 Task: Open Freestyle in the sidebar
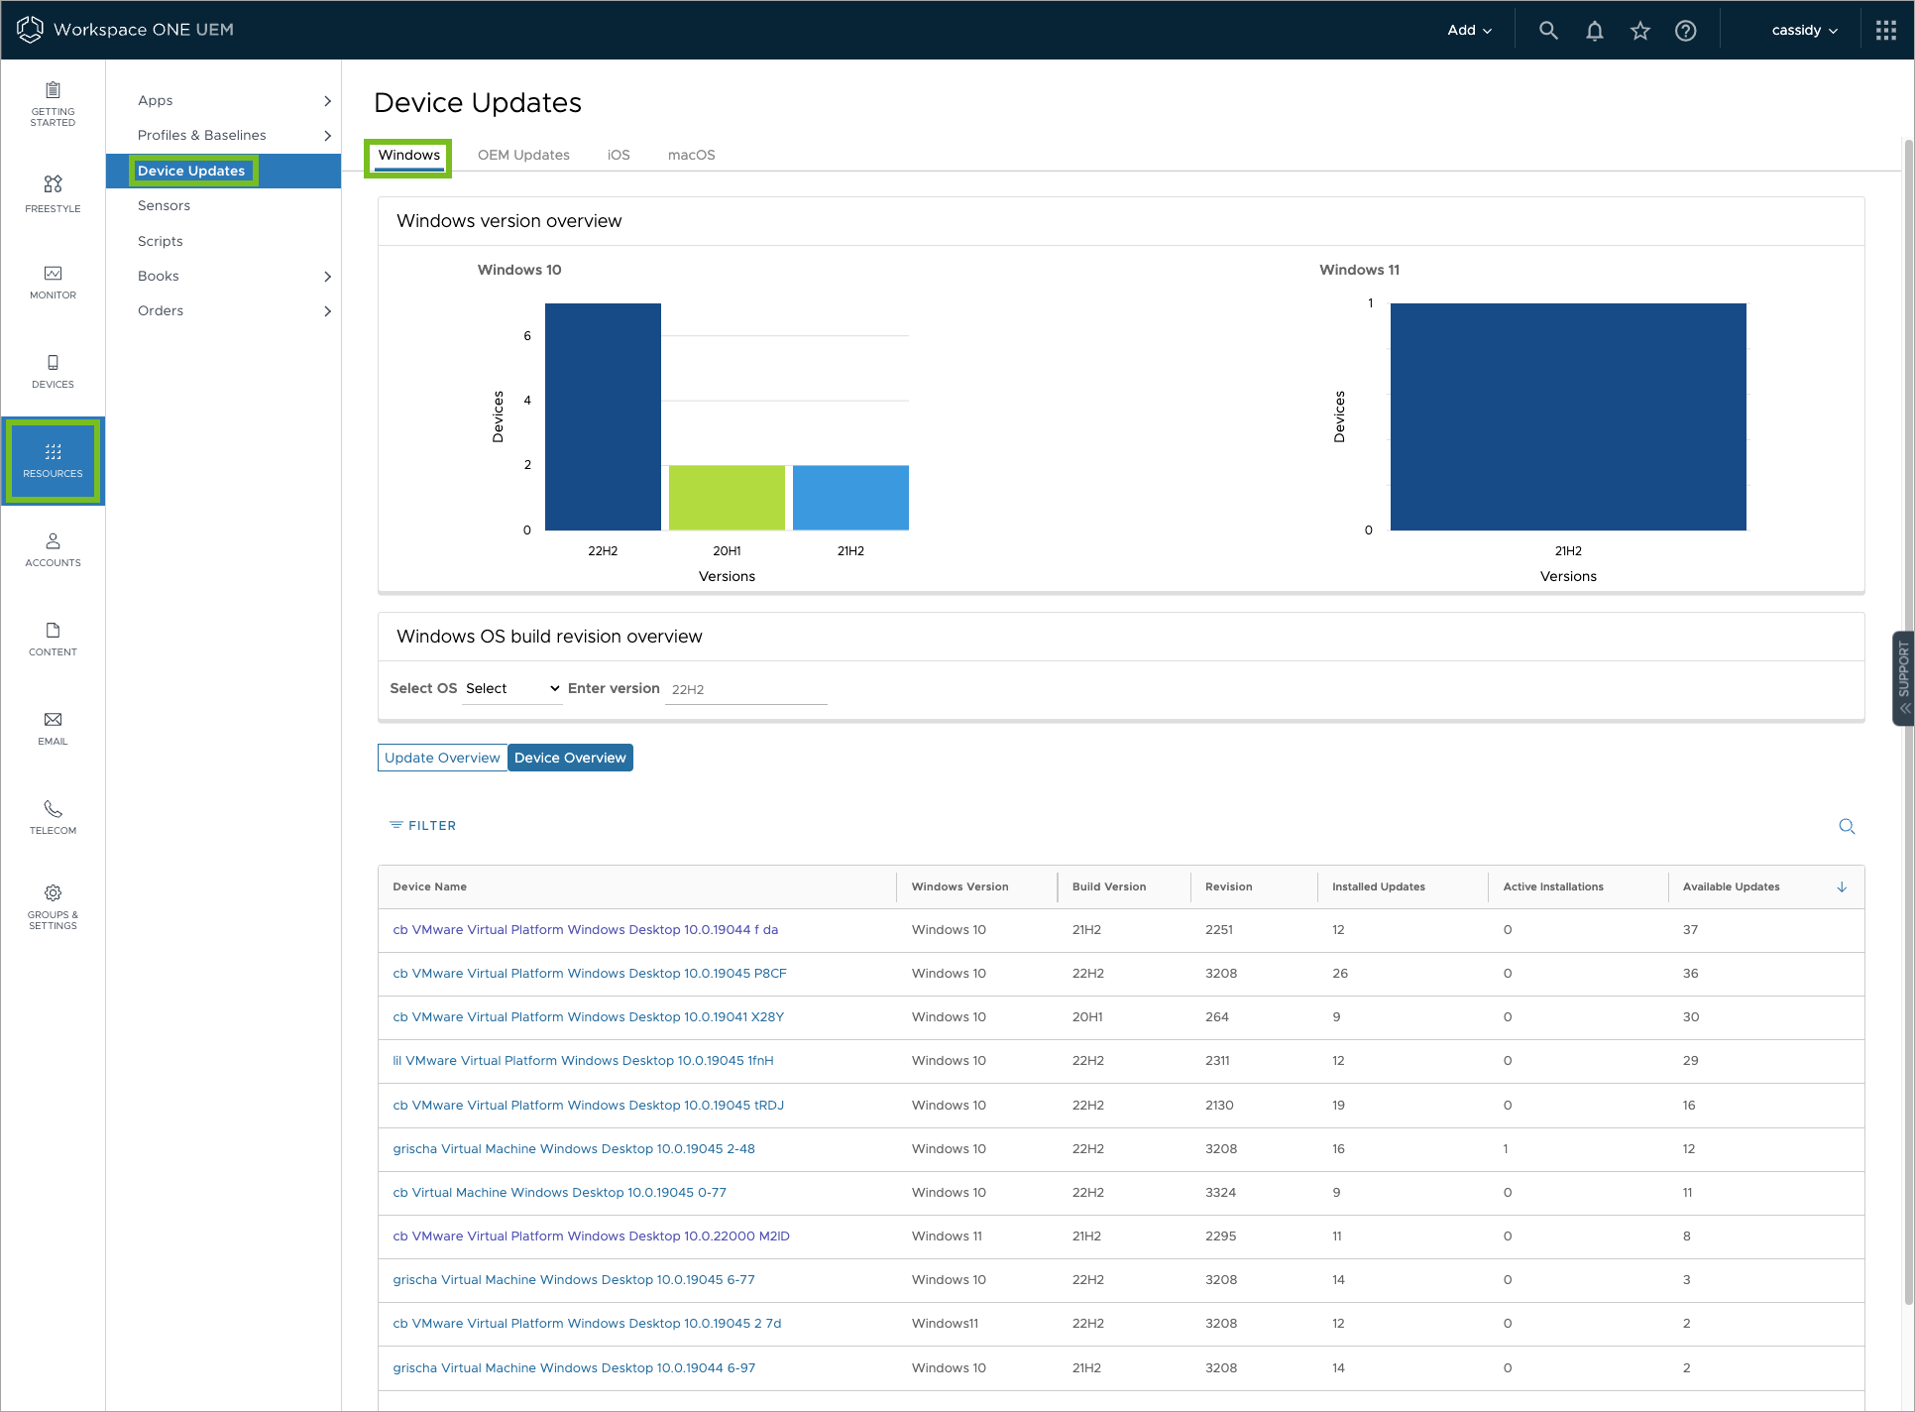pos(53,194)
